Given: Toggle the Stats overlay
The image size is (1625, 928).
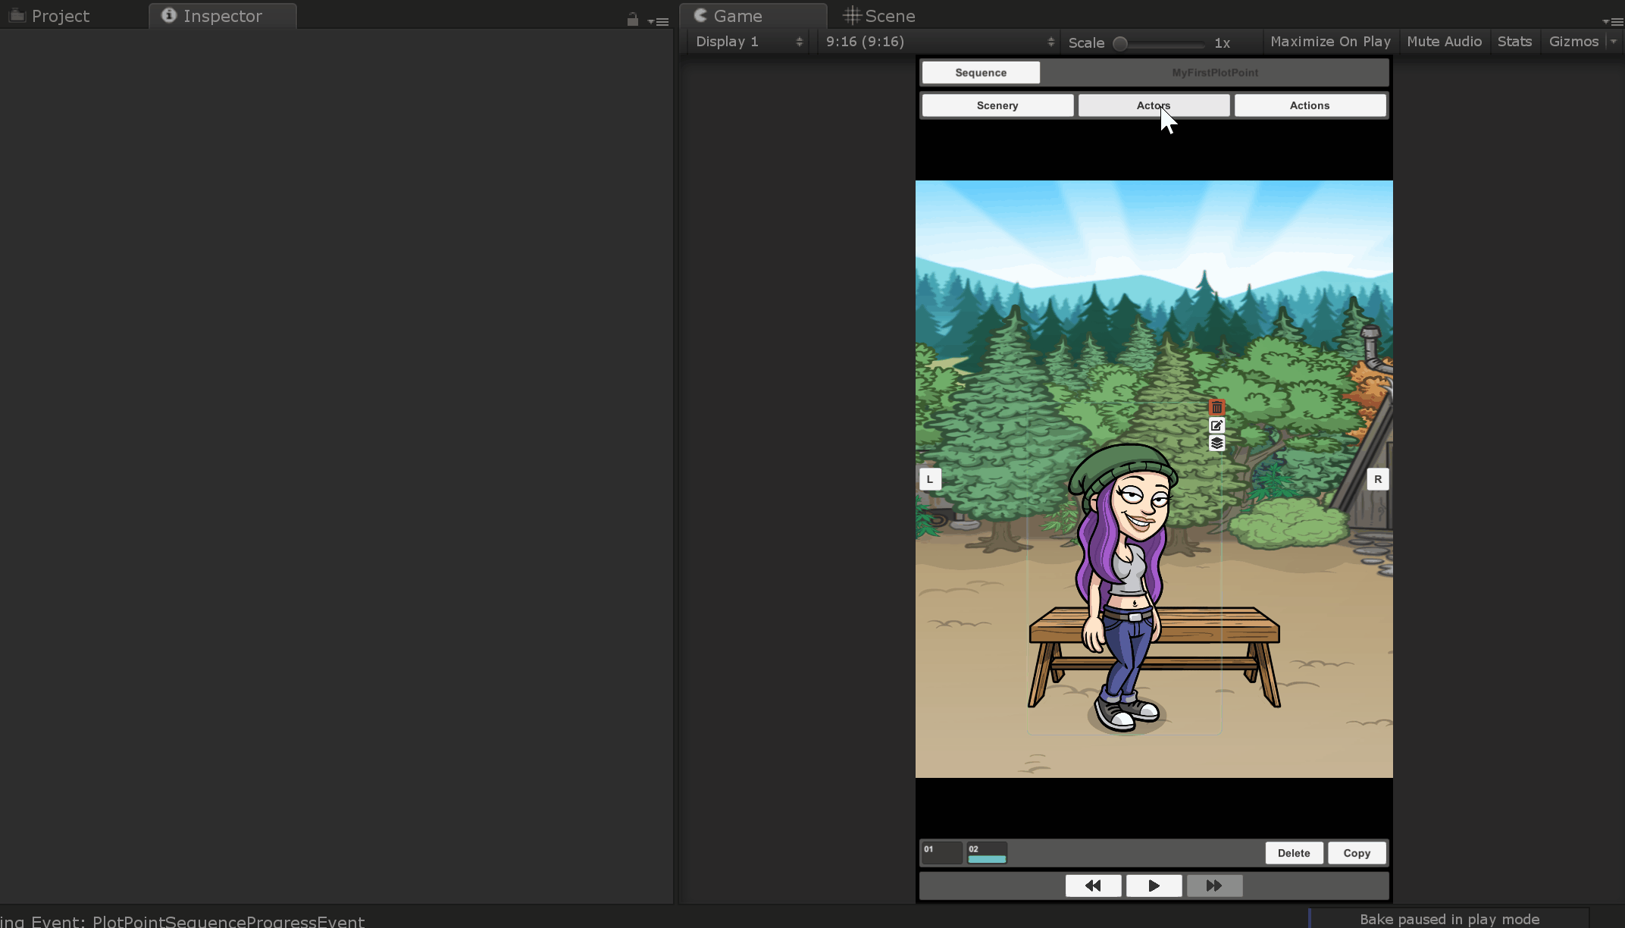Looking at the screenshot, I should [x=1514, y=42].
